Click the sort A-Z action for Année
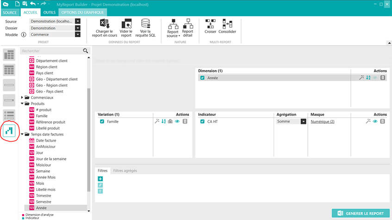This screenshot has height=220, width=392. (368, 78)
